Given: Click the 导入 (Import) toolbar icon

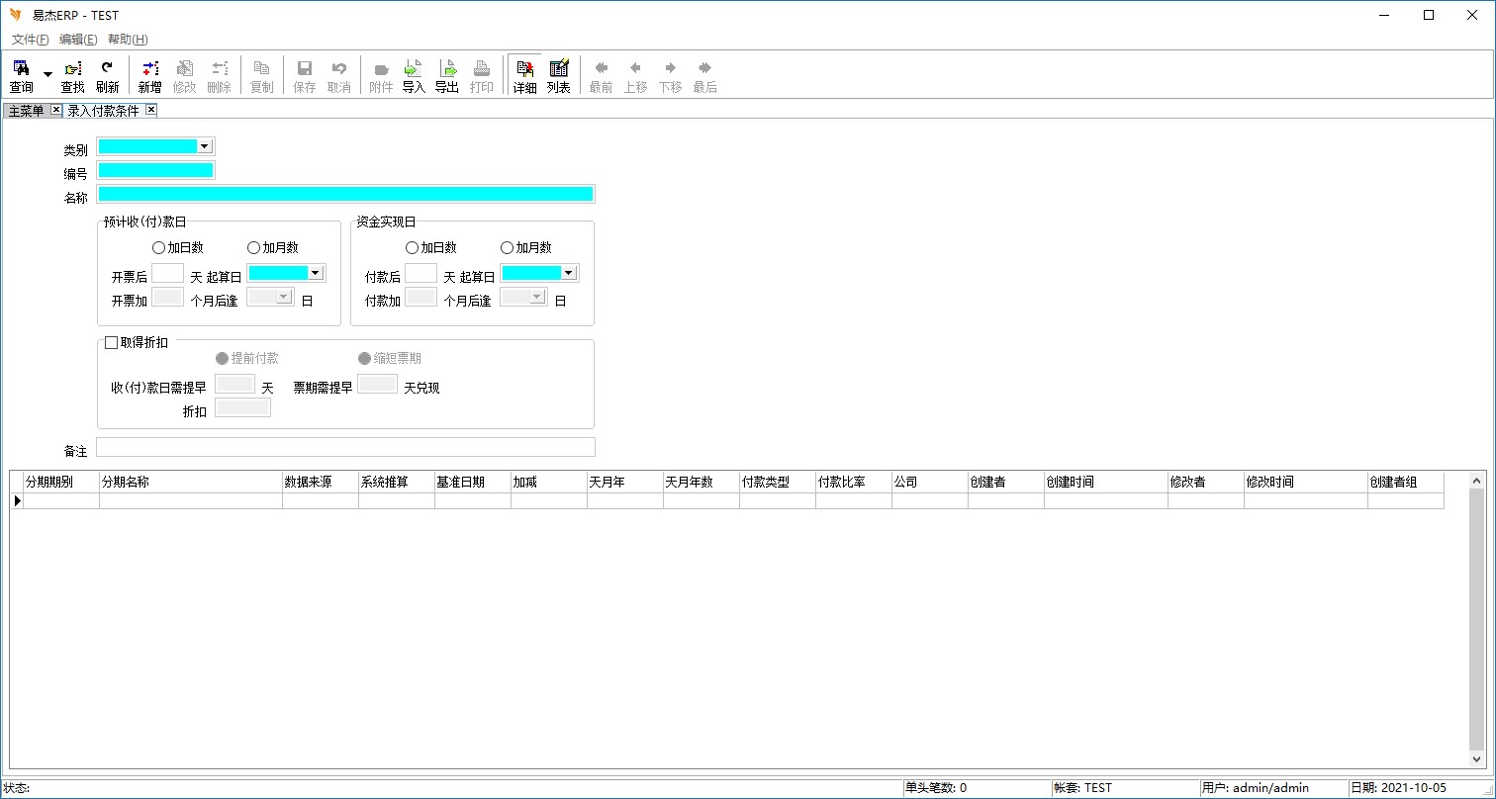Looking at the screenshot, I should point(413,69).
